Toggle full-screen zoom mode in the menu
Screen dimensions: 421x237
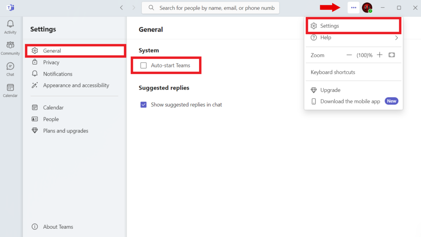[391, 54]
